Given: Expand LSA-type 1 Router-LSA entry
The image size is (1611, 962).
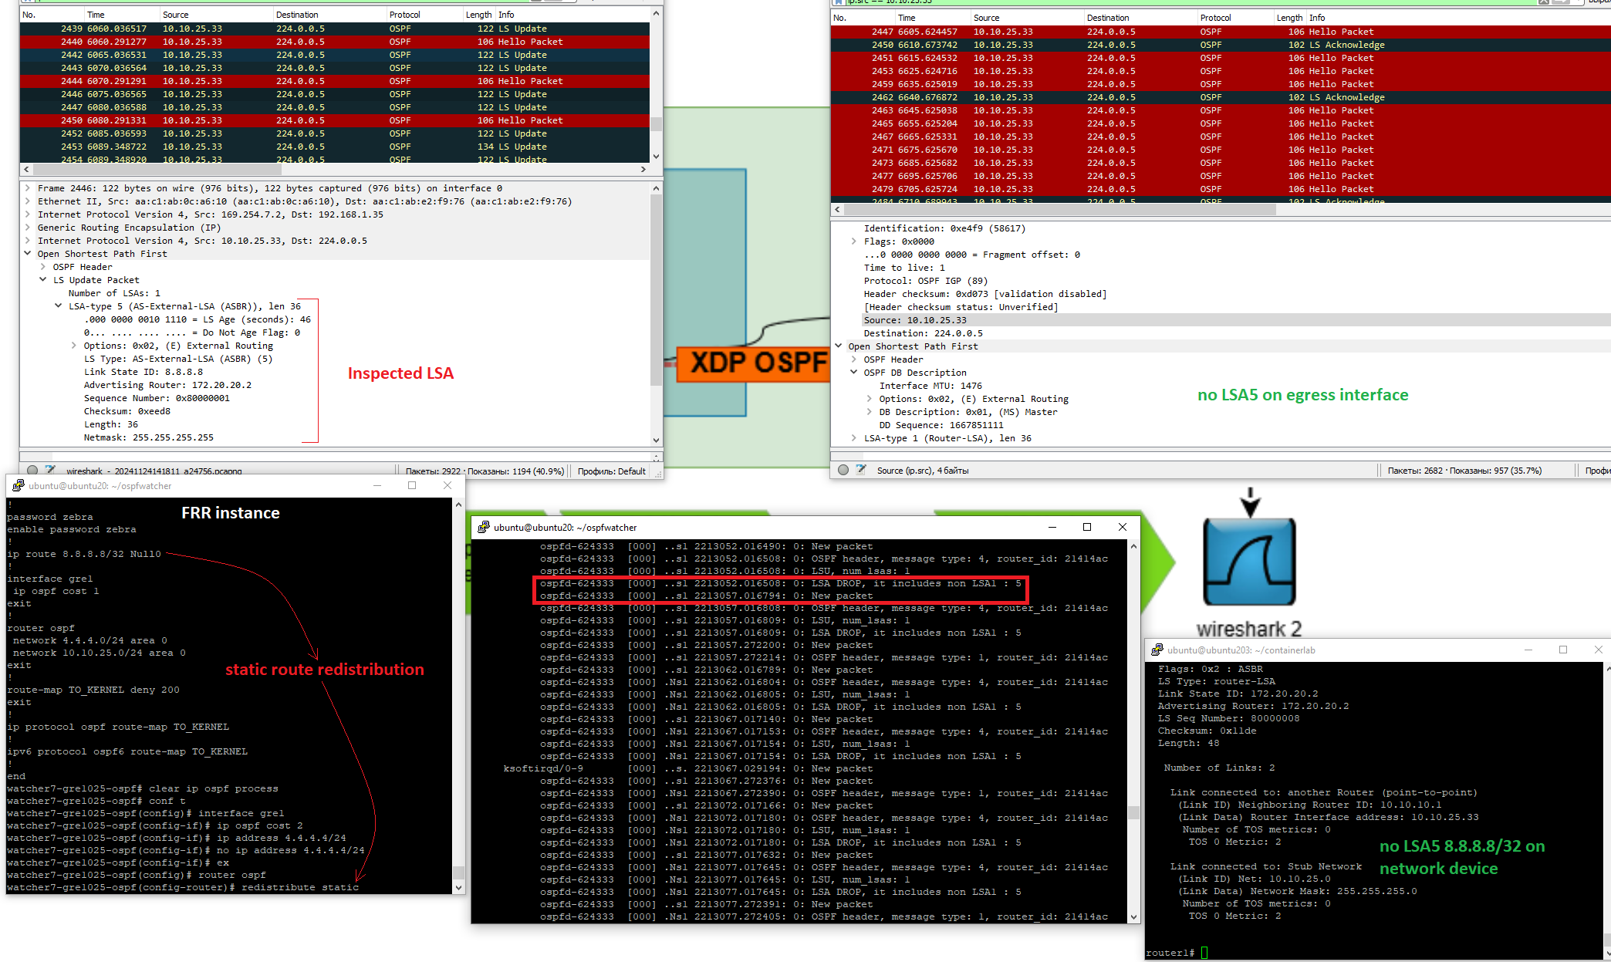Looking at the screenshot, I should point(854,438).
